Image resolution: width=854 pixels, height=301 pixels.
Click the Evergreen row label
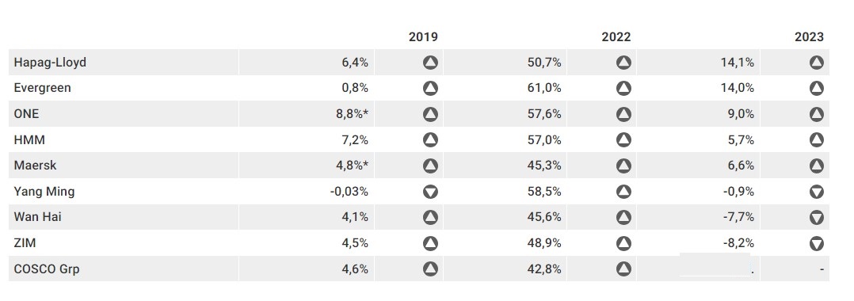(x=43, y=88)
